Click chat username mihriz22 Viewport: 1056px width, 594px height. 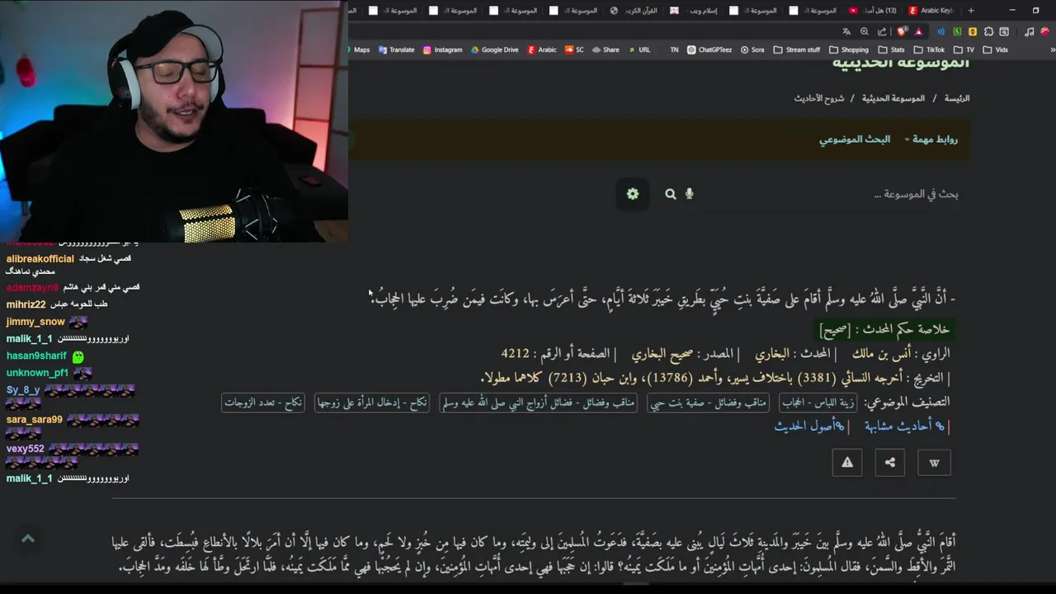tap(26, 304)
